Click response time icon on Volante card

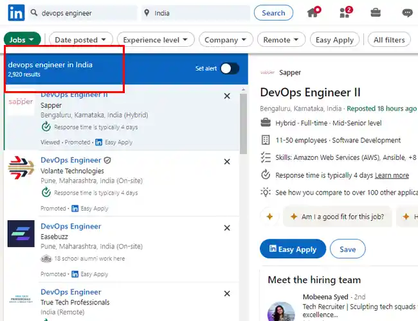click(x=46, y=192)
